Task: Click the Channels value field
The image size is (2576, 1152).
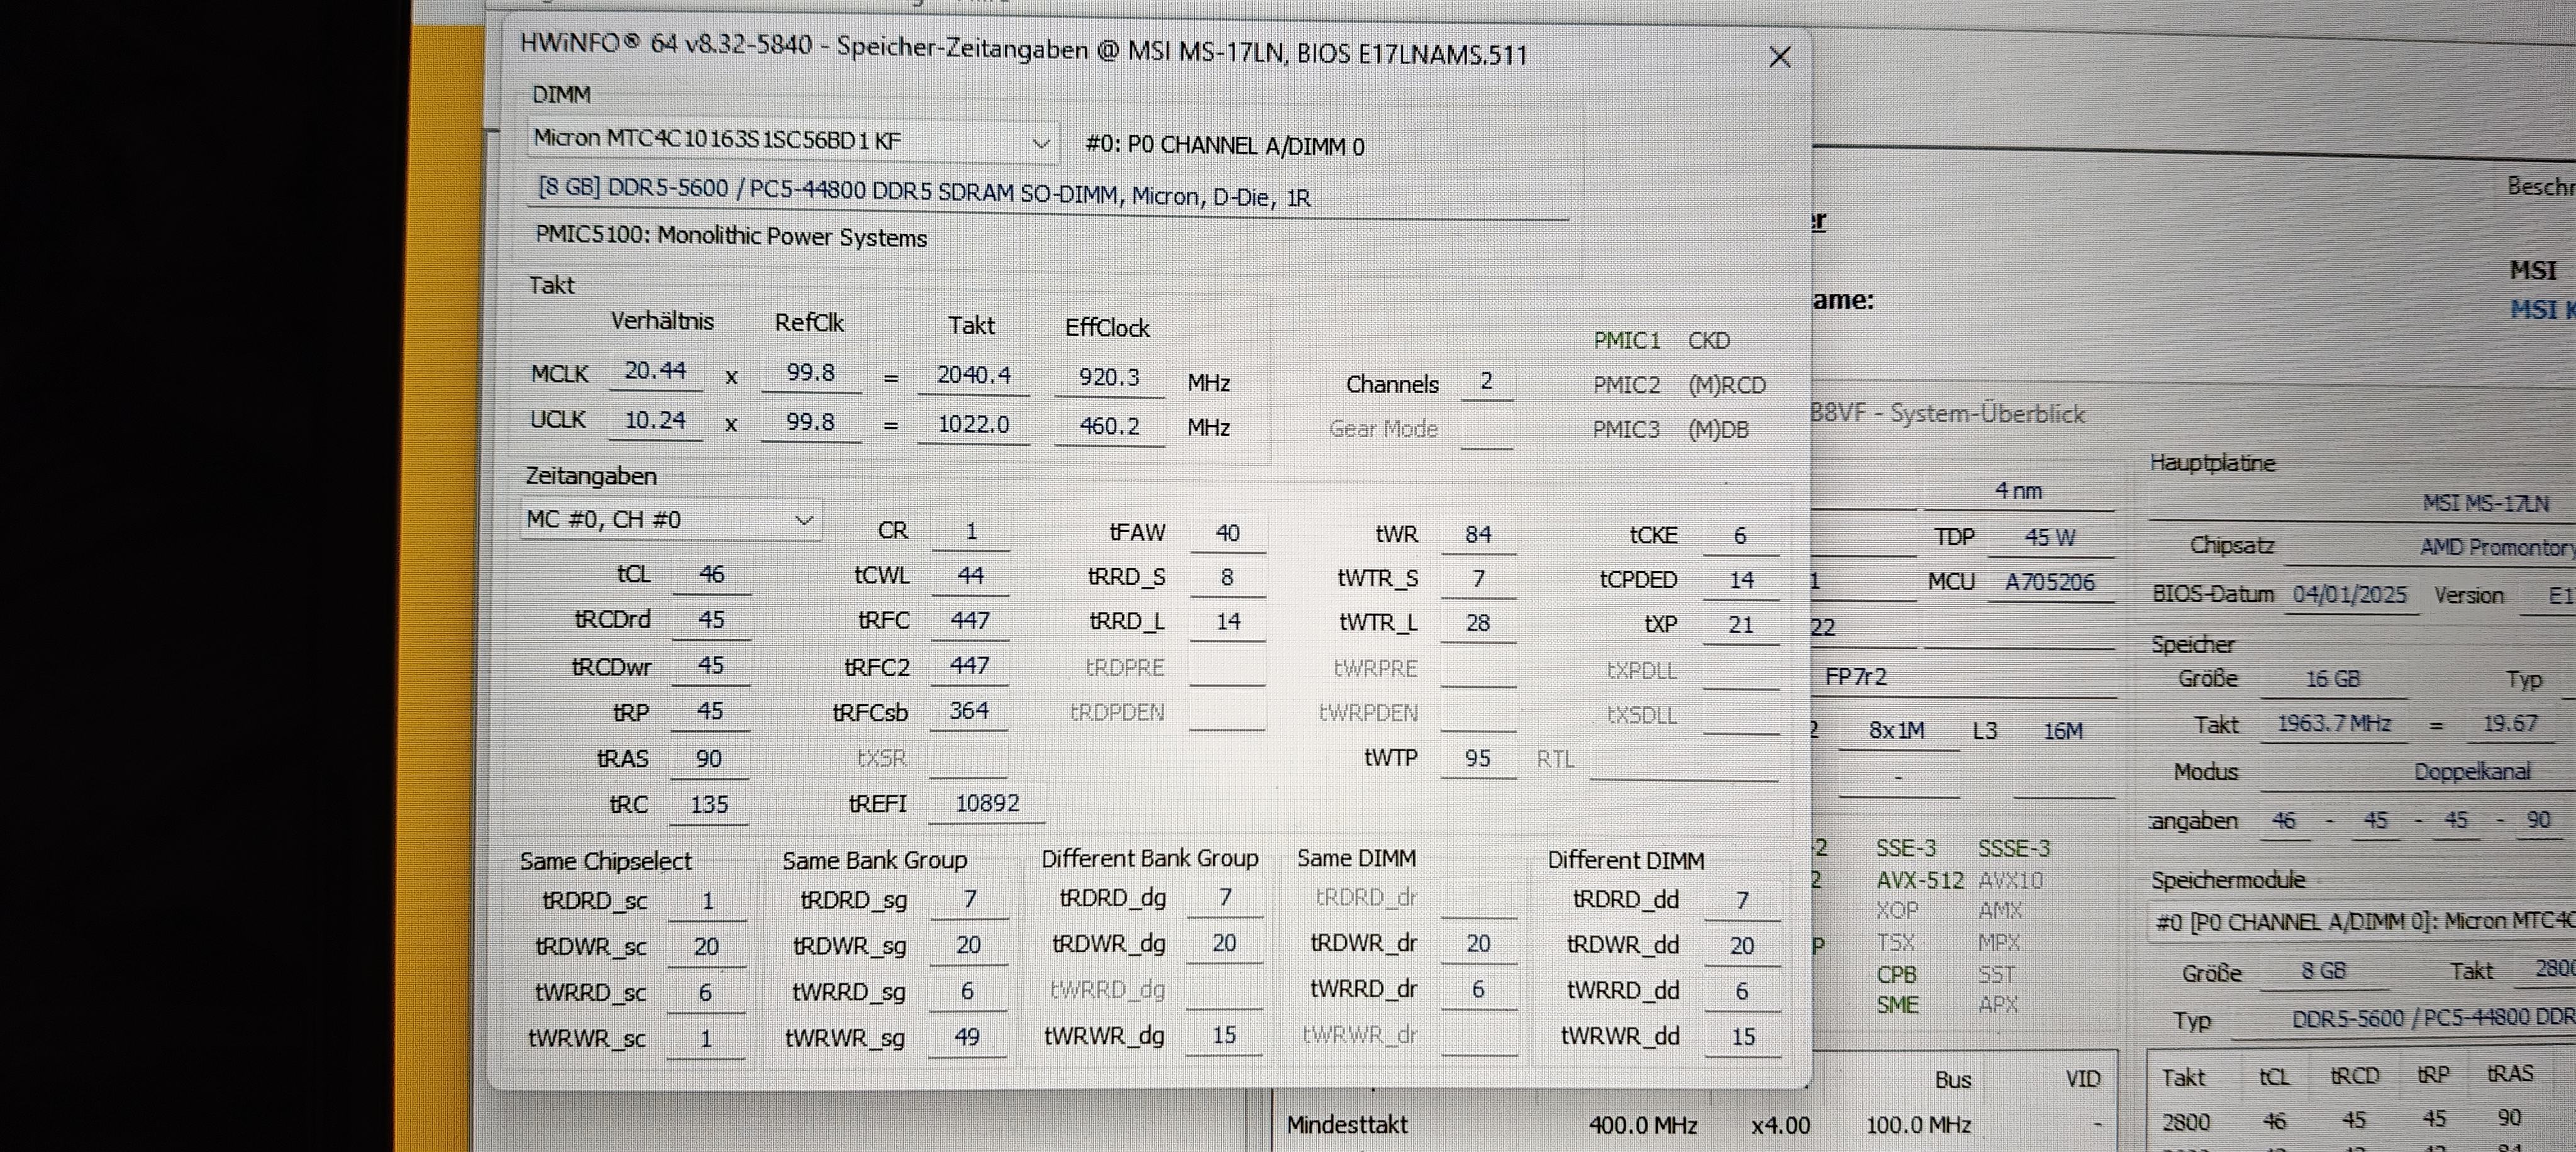Action: [x=1486, y=382]
